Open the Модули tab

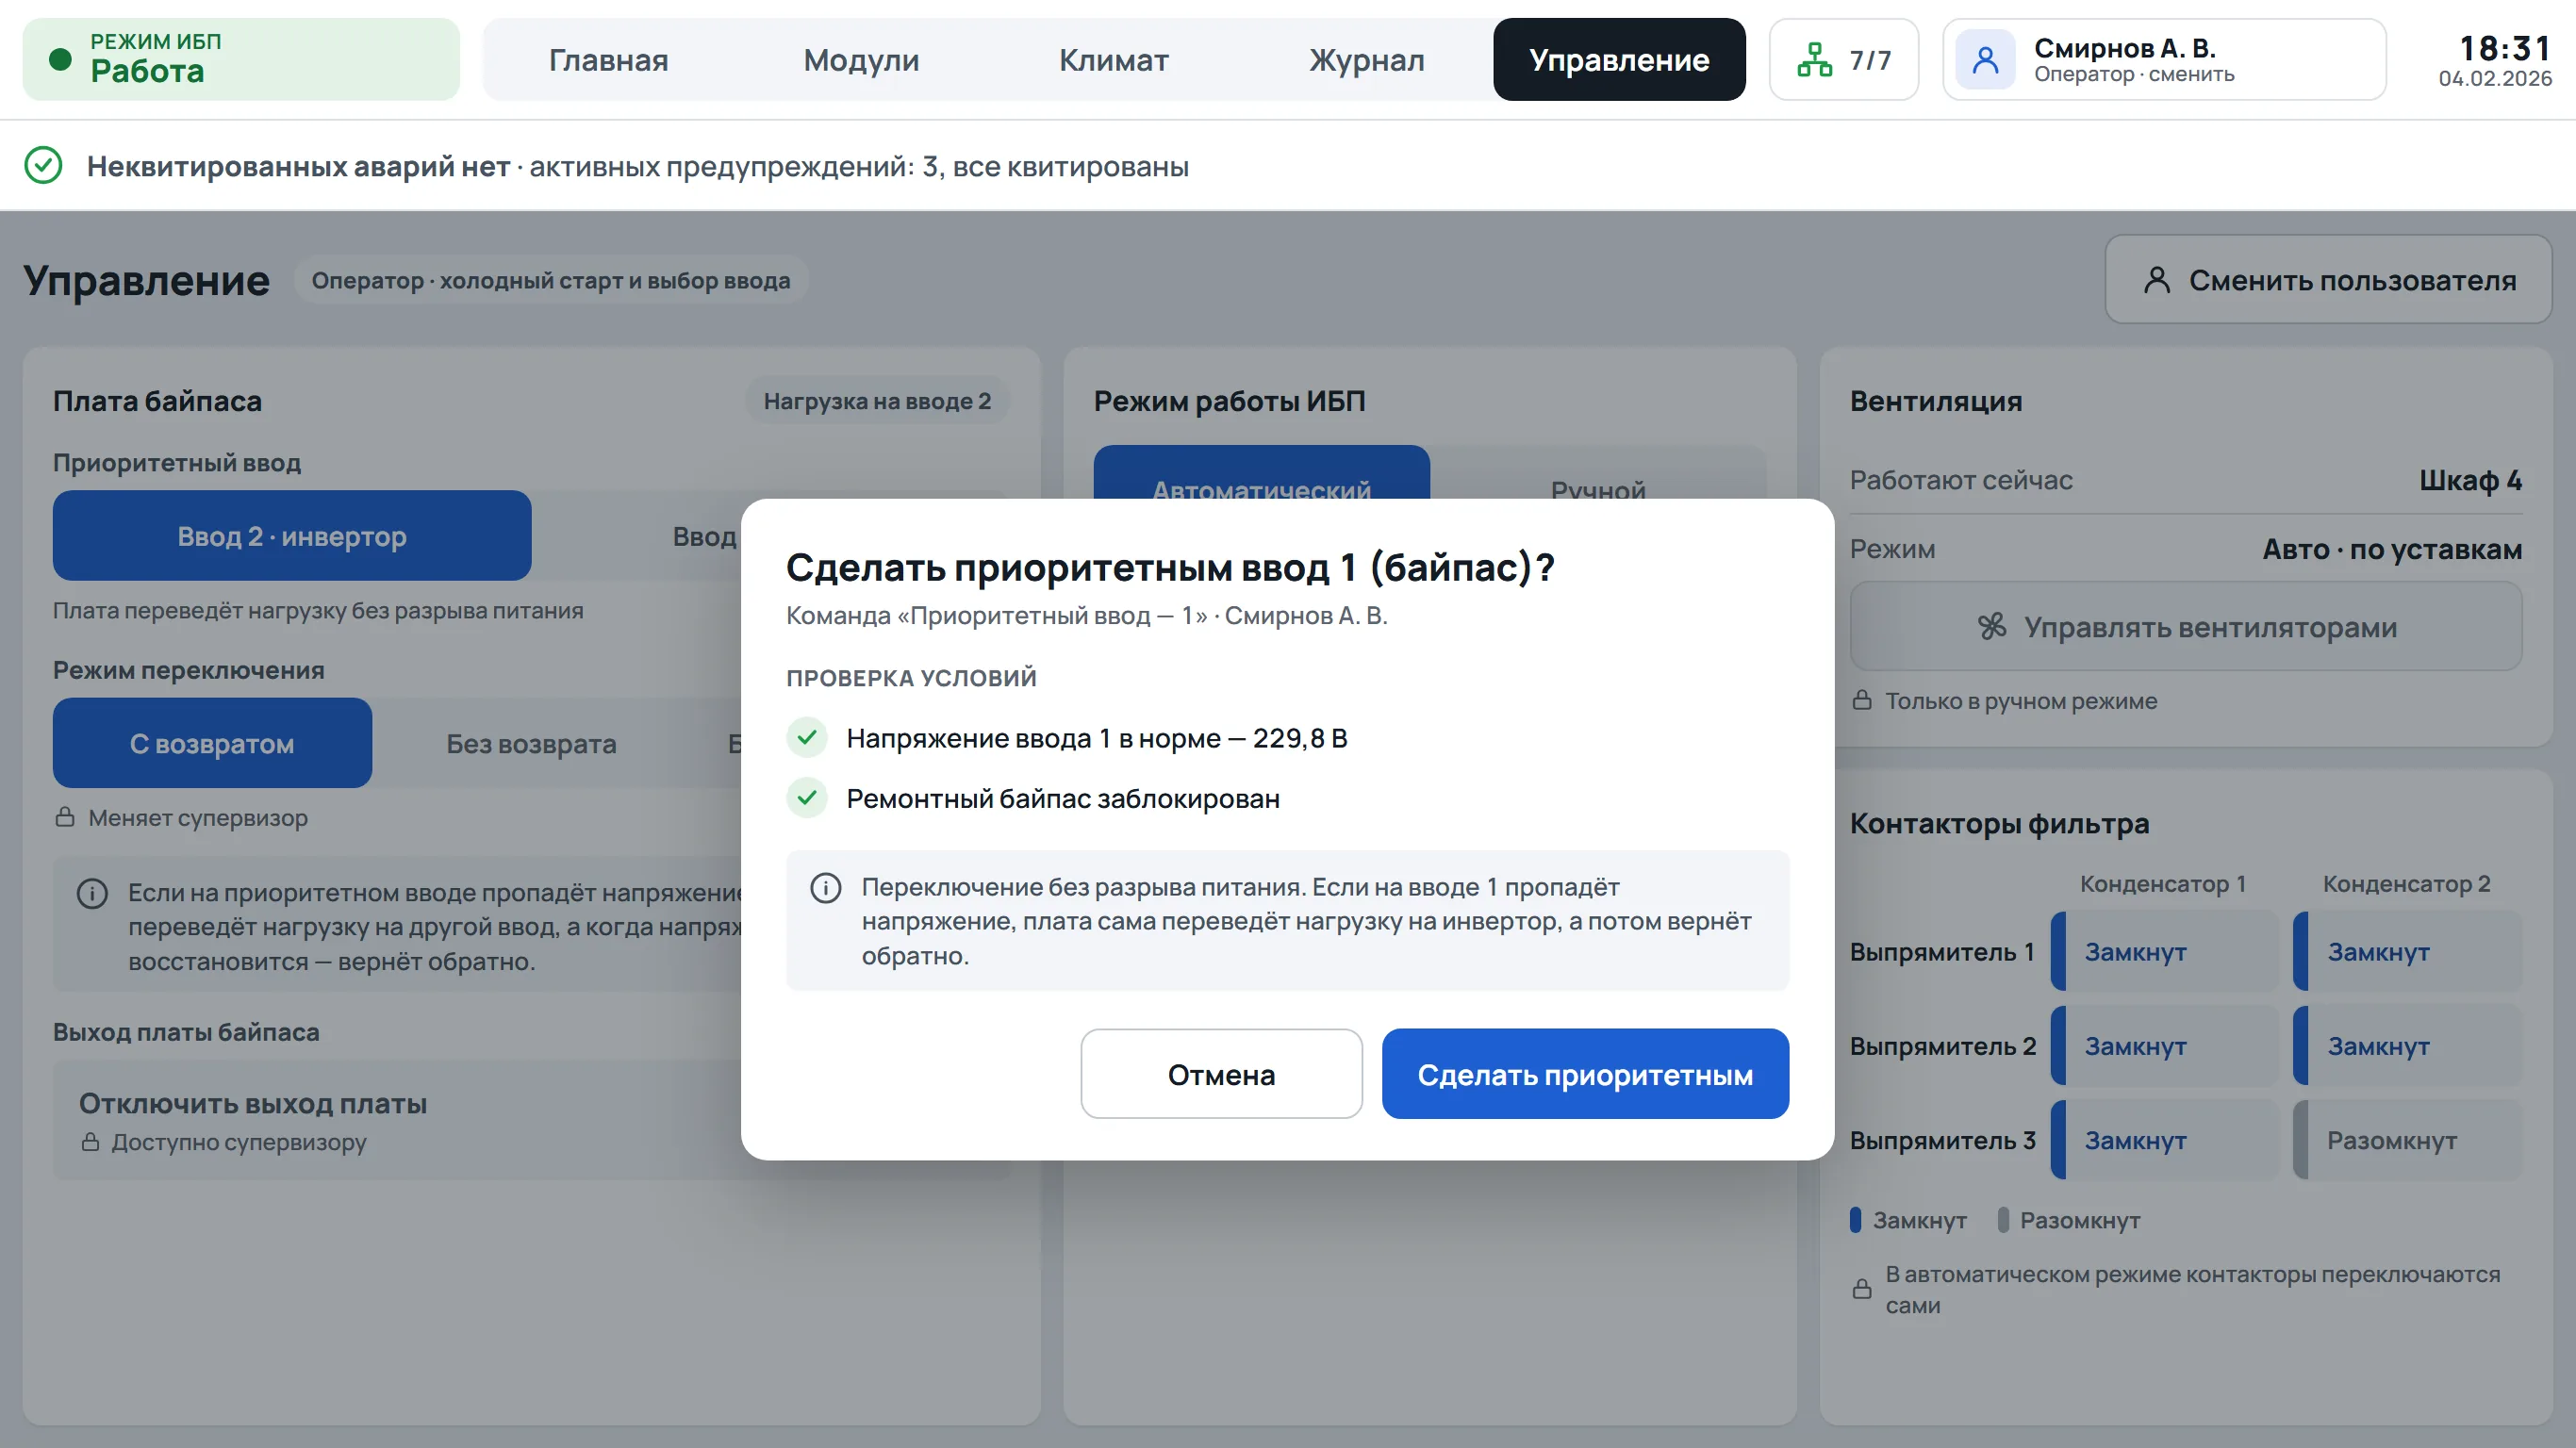[861, 60]
